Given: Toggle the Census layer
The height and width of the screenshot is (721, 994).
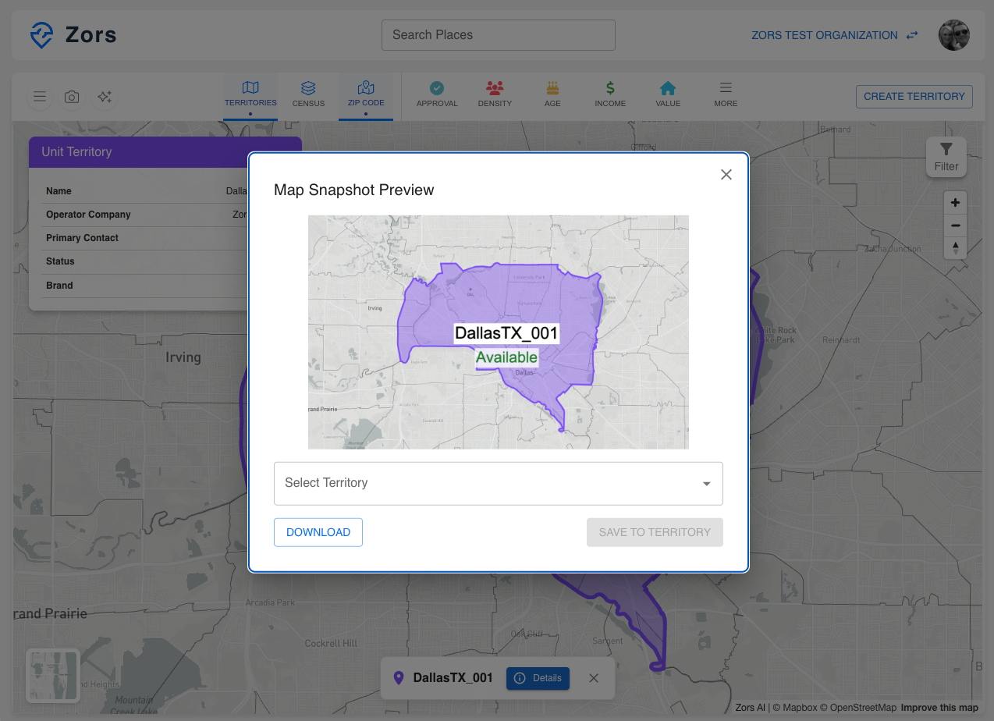Looking at the screenshot, I should pos(308,94).
